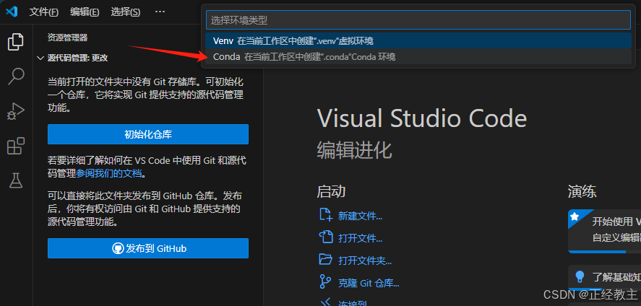
Task: Click the 资源管理器 panel title
Action: 67,38
